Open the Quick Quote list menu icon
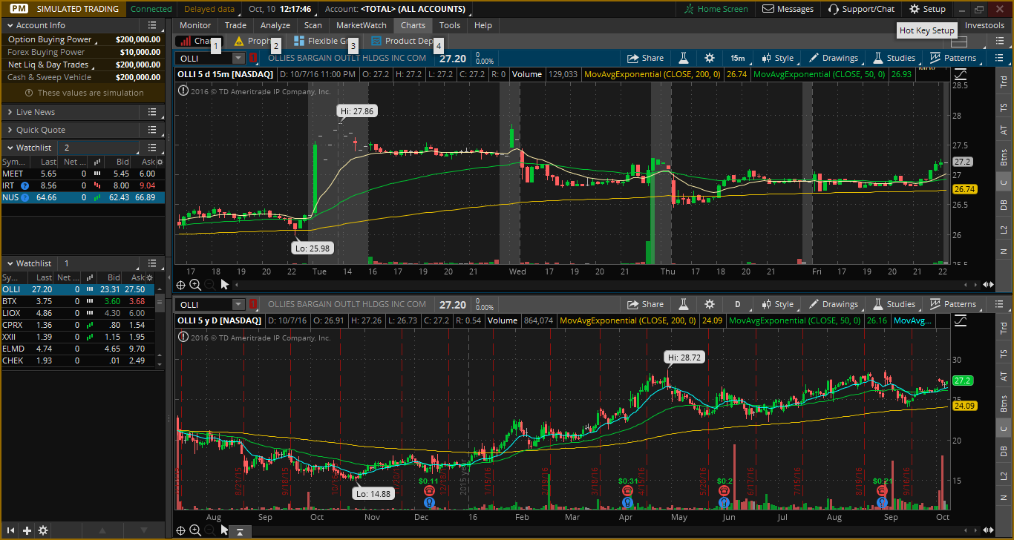Image resolution: width=1014 pixels, height=540 pixels. click(x=151, y=130)
